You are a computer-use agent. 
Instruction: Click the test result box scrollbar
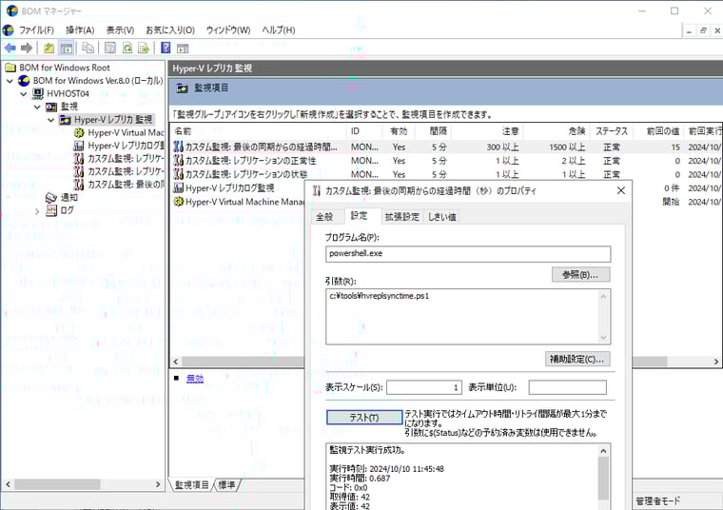click(603, 478)
